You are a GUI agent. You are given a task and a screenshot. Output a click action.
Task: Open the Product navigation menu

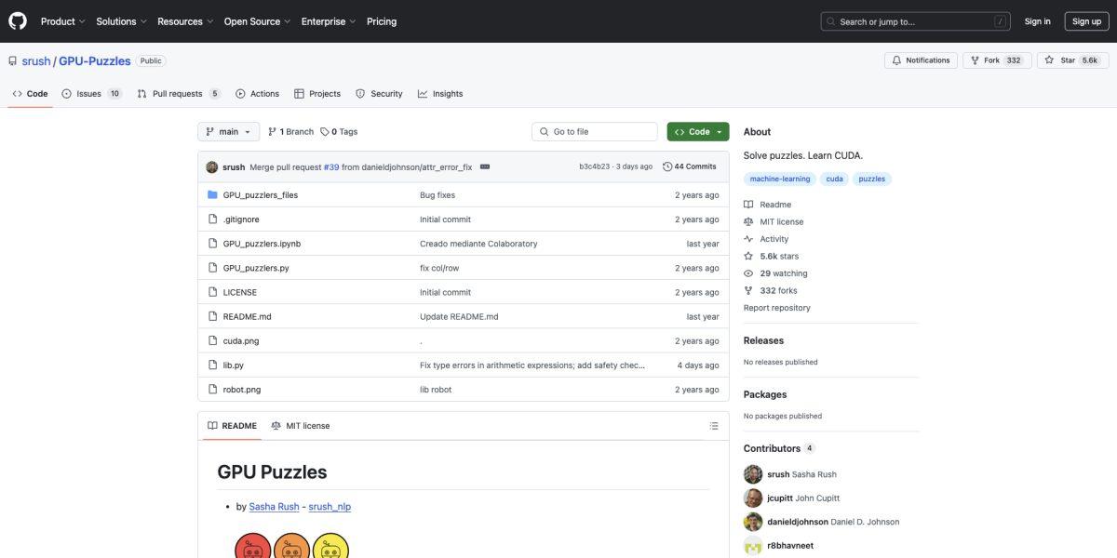63,21
